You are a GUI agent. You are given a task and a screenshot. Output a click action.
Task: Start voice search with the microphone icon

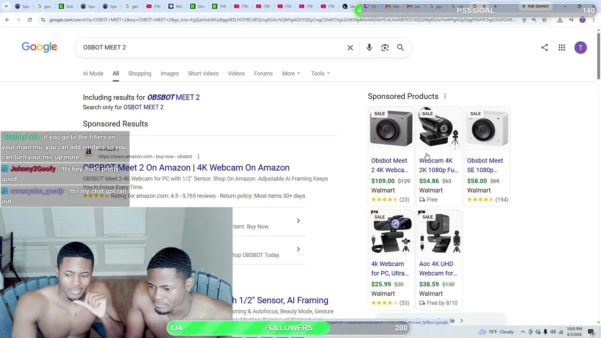tap(369, 47)
